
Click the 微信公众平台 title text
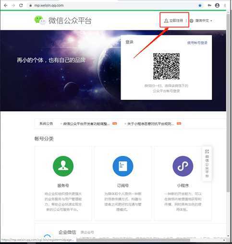point(70,21)
